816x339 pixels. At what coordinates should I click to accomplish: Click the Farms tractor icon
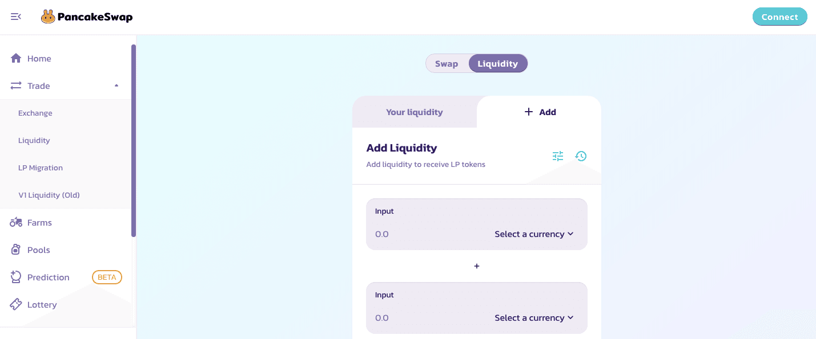pos(16,223)
